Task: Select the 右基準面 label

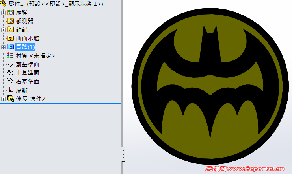Action: [28, 82]
